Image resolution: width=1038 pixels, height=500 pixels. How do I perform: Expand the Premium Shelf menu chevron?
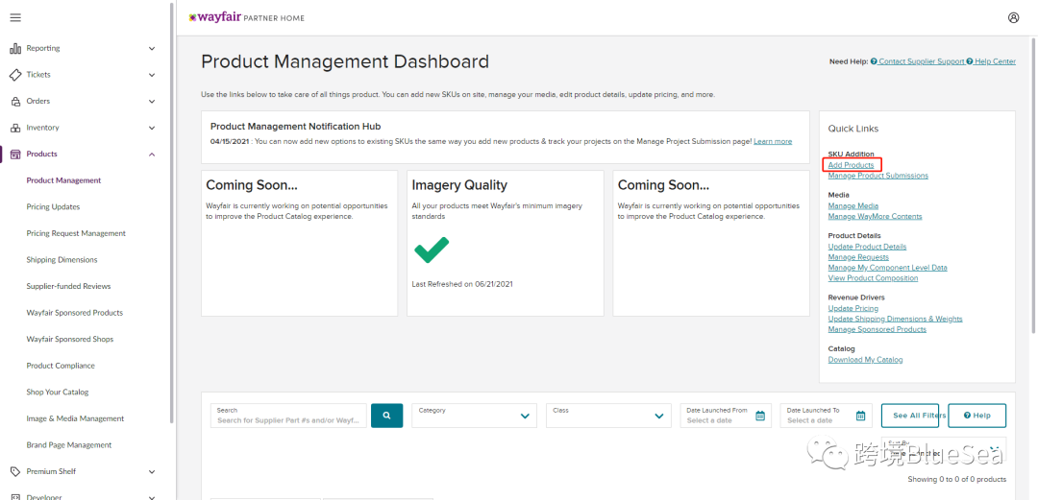(152, 471)
